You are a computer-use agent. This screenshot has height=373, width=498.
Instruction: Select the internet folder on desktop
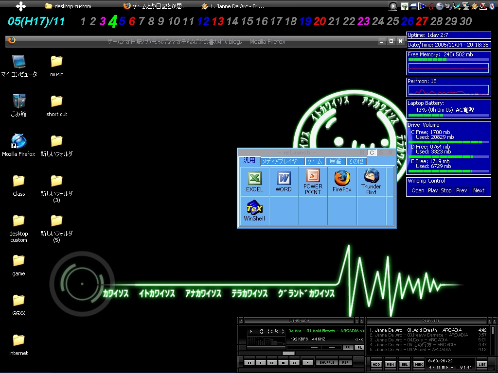tap(19, 344)
